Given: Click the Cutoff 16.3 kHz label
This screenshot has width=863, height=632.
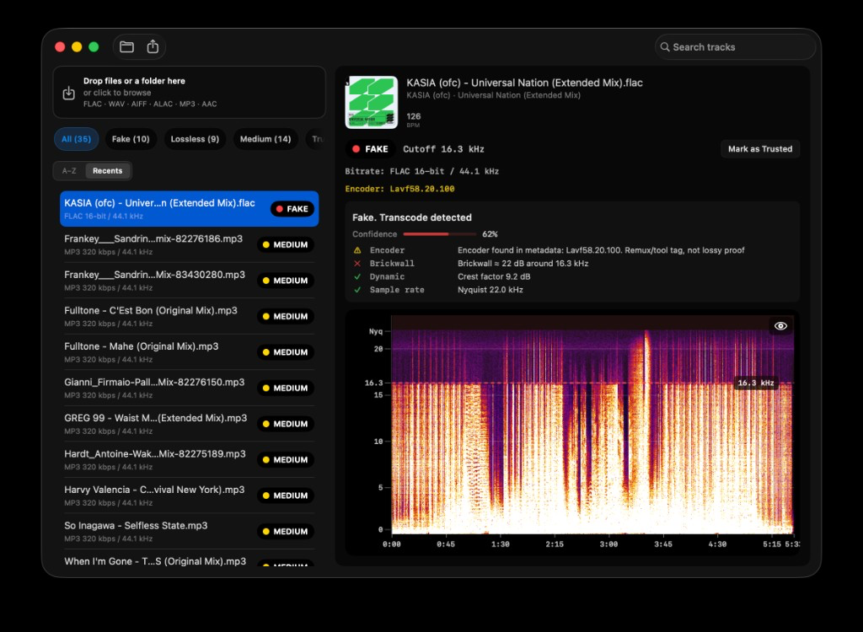Looking at the screenshot, I should point(443,149).
